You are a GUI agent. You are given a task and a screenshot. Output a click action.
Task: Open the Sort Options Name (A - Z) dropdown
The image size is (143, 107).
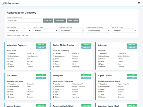click(x=19, y=31)
